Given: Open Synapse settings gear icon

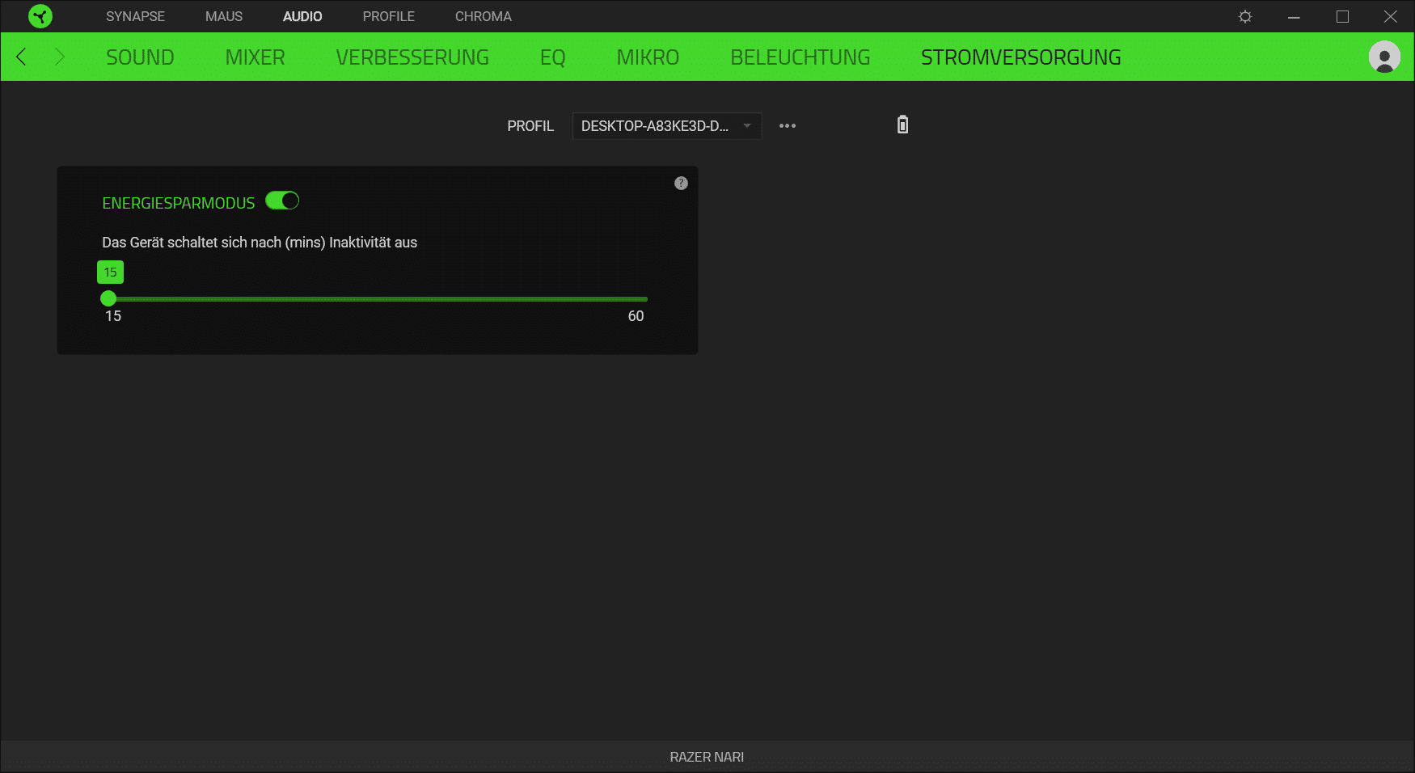Looking at the screenshot, I should (1245, 16).
